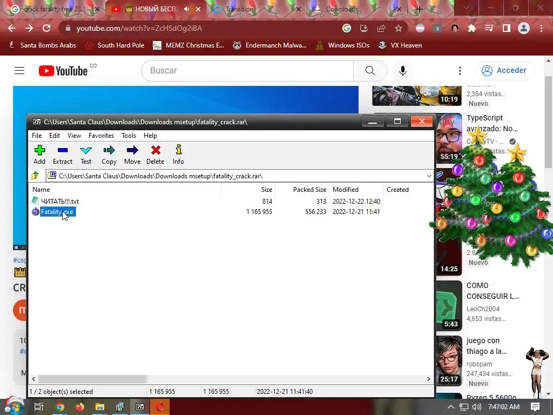This screenshot has height=415, width=553.
Task: Click the YouTube search magnifier button
Action: pyautogui.click(x=370, y=71)
